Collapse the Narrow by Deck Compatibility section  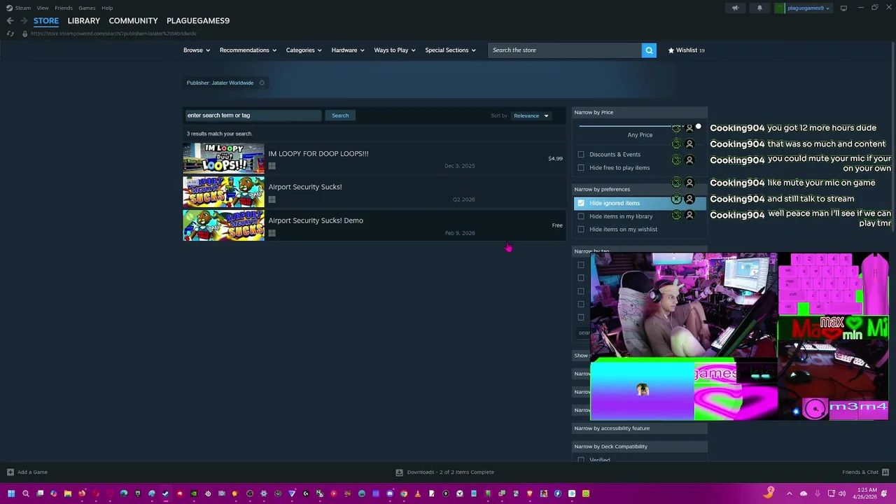pyautogui.click(x=640, y=447)
